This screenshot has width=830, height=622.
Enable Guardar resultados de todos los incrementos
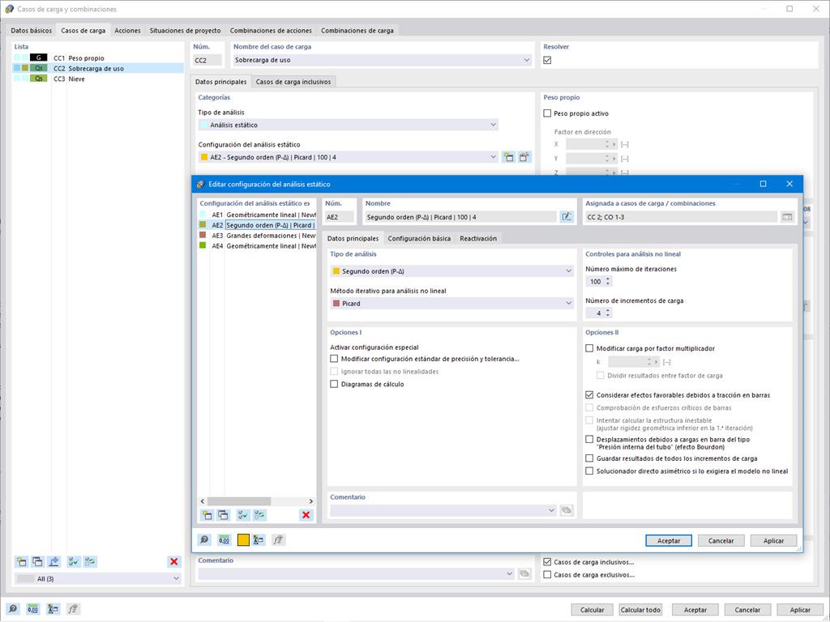pos(589,458)
